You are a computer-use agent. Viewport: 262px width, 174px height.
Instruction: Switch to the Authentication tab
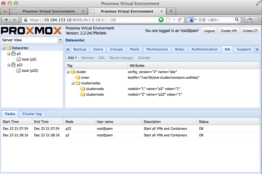[205, 49]
